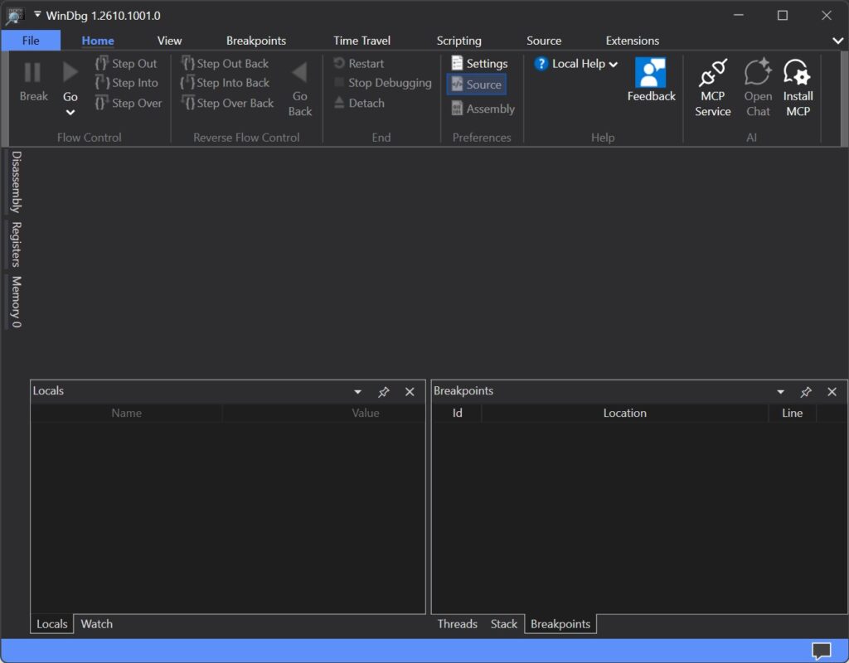Viewport: 849px width, 663px height.
Task: Open Breakpoints panel options dropdown
Action: [x=780, y=392]
